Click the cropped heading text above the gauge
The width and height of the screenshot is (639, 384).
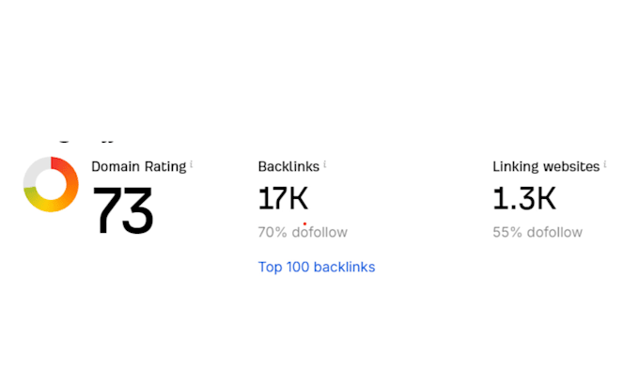pos(86,142)
